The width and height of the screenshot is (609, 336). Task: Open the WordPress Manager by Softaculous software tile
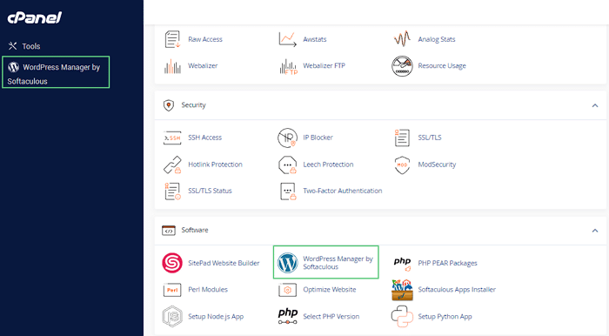coord(326,262)
